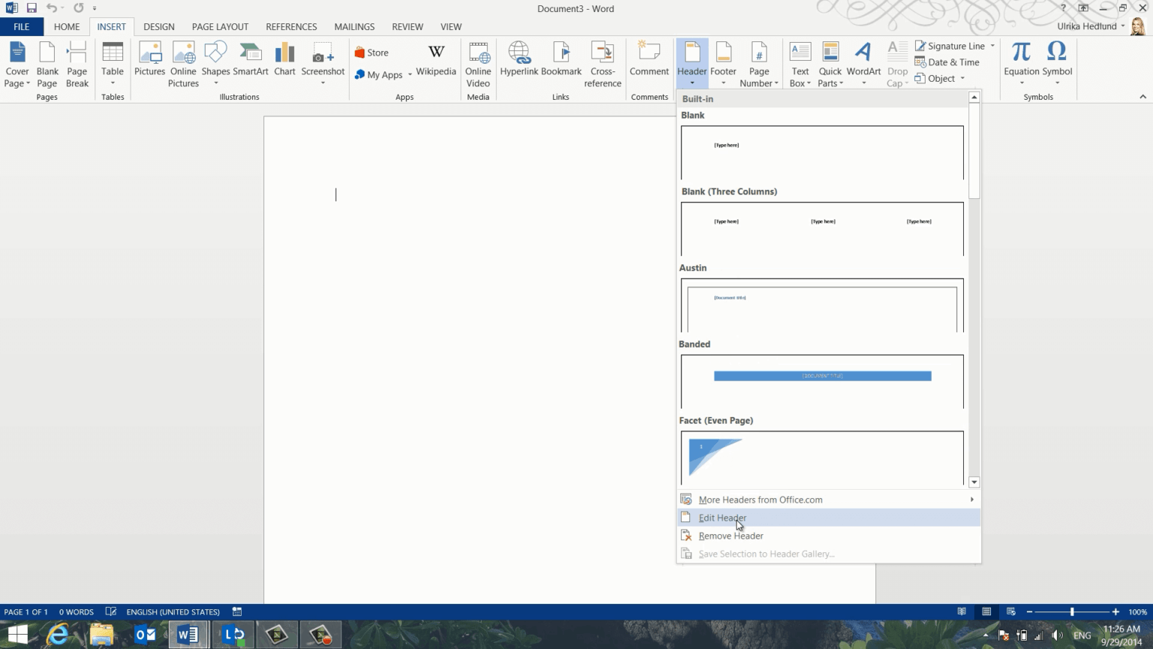1153x649 pixels.
Task: Click the Date & Time button
Action: (953, 62)
